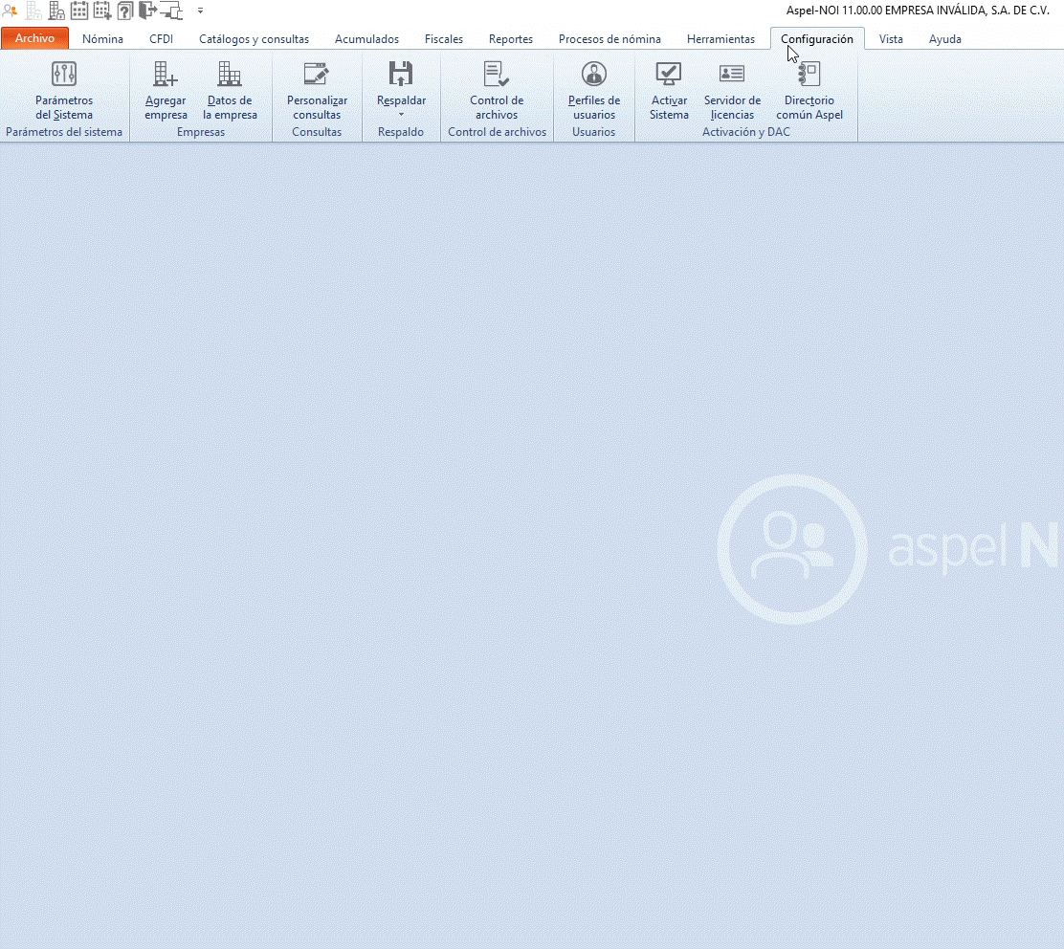The height and width of the screenshot is (949, 1064).
Task: Click the Respaldar floppy disk icon
Action: [400, 74]
